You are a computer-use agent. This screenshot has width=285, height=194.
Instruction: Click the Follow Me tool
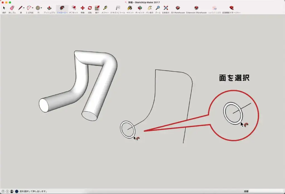[62, 8]
